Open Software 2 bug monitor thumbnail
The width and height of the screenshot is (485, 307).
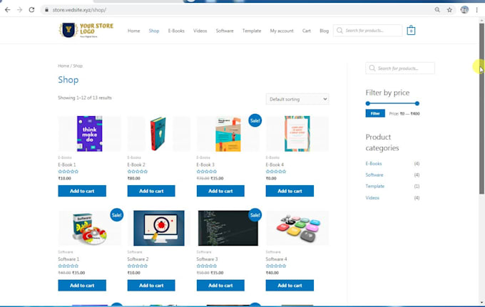click(158, 228)
